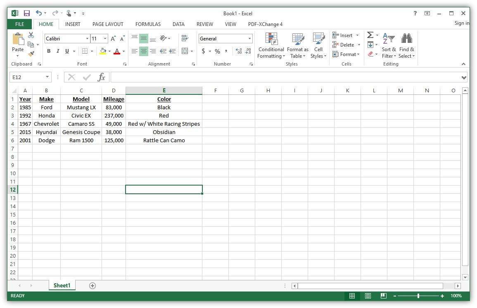The height and width of the screenshot is (308, 477).
Task: Click the Orientation angled text icon
Action: click(164, 38)
